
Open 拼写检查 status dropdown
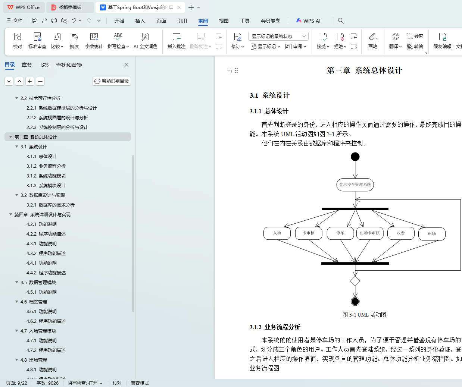click(85, 383)
